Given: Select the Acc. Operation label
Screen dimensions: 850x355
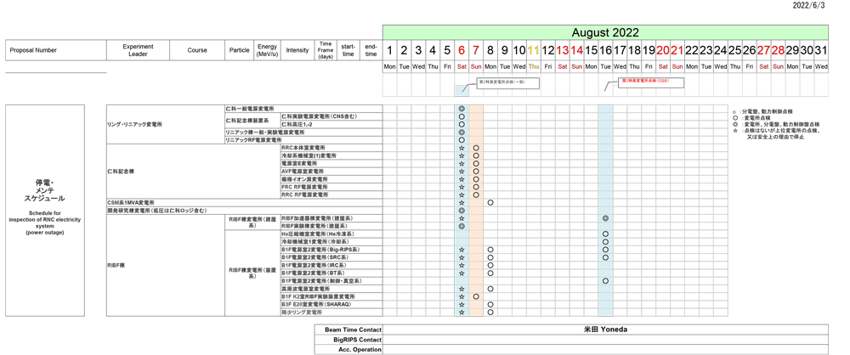Looking at the screenshot, I should 348,350.
